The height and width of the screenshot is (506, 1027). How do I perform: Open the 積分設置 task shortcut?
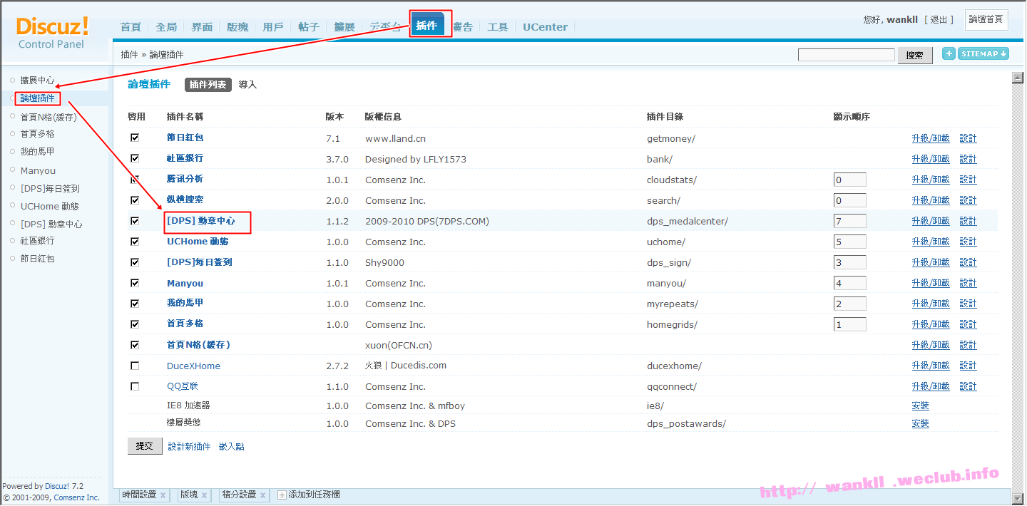pos(239,495)
